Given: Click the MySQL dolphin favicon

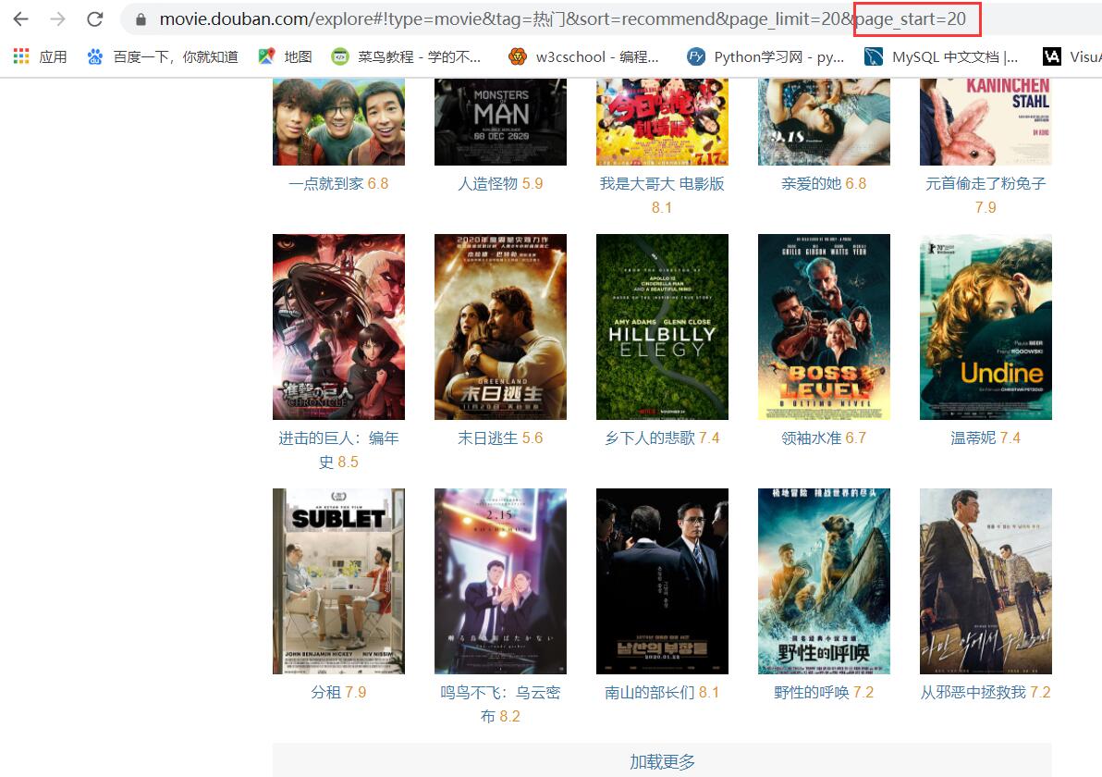Looking at the screenshot, I should tap(874, 57).
